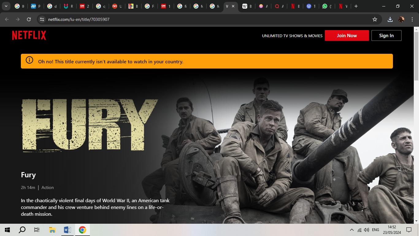Click the Fury movie synopsis paragraph
This screenshot has height=236, width=419.
(x=95, y=207)
